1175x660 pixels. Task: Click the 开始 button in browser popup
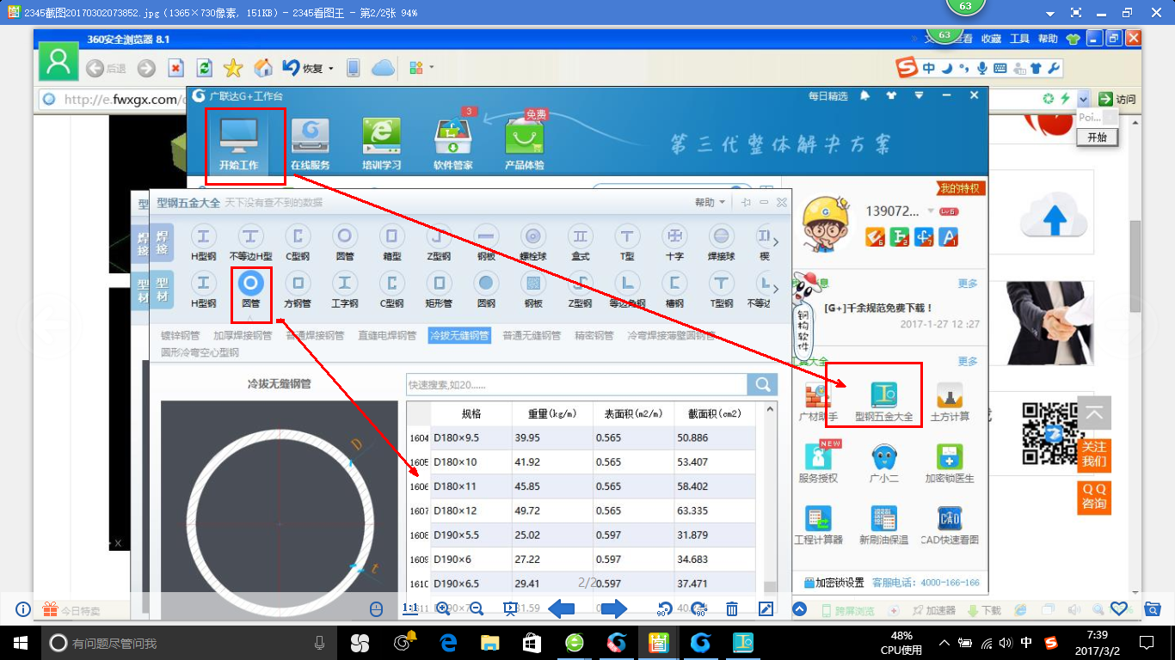tap(1097, 137)
